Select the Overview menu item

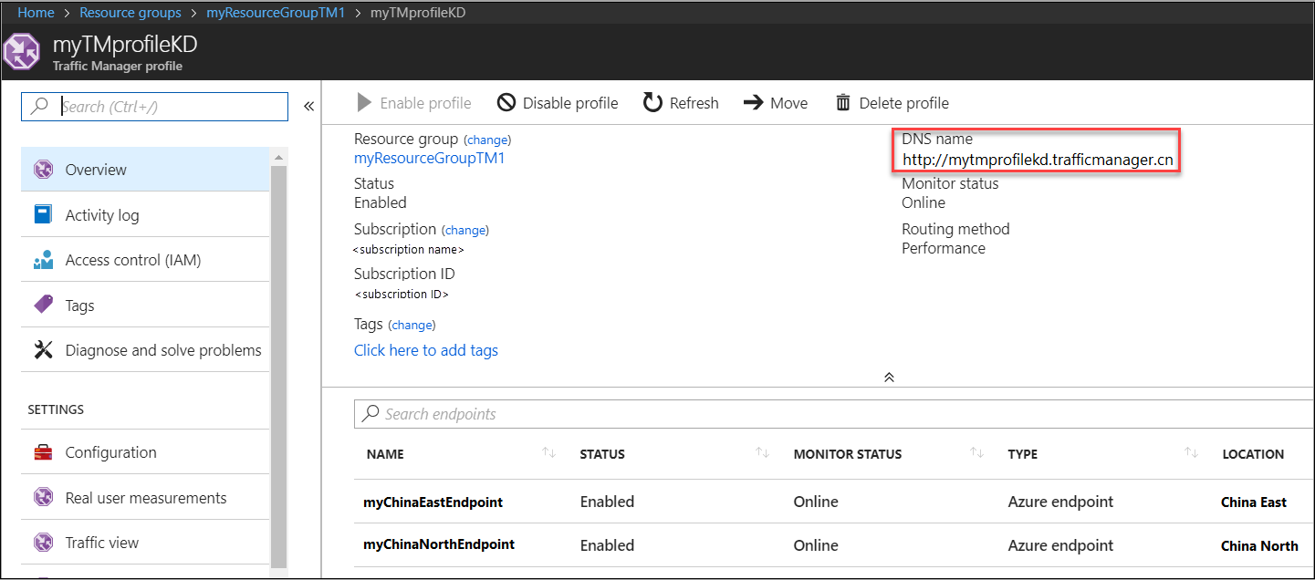point(96,170)
